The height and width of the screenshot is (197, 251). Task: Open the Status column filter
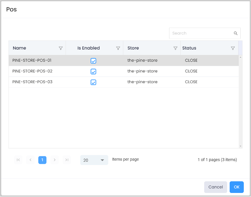[x=233, y=48]
